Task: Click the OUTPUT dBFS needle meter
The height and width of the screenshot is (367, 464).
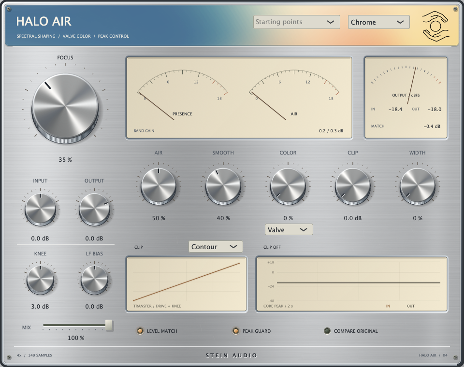Action: [406, 85]
